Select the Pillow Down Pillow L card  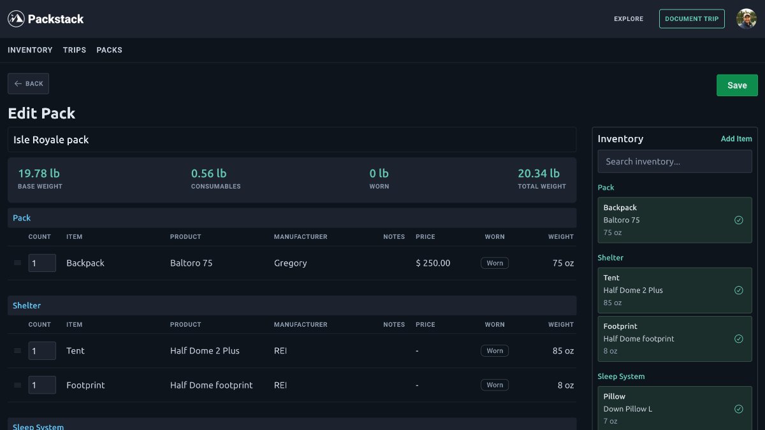pos(674,409)
